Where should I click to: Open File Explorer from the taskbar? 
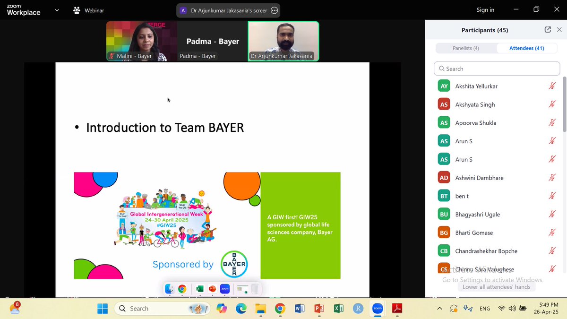(261, 309)
